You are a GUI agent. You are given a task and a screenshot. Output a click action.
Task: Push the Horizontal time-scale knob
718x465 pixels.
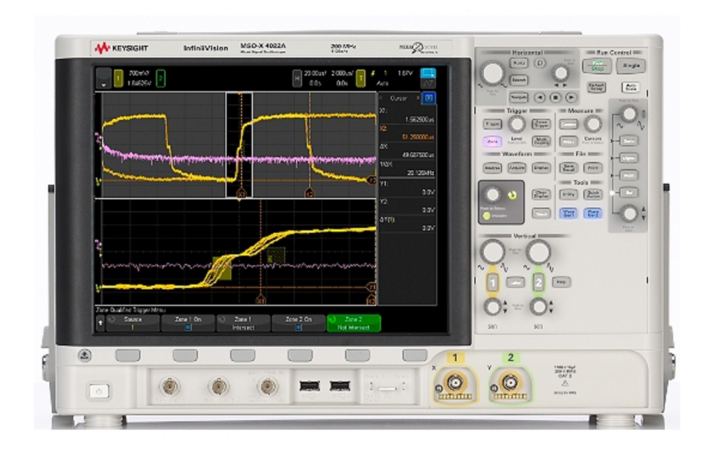click(x=493, y=73)
